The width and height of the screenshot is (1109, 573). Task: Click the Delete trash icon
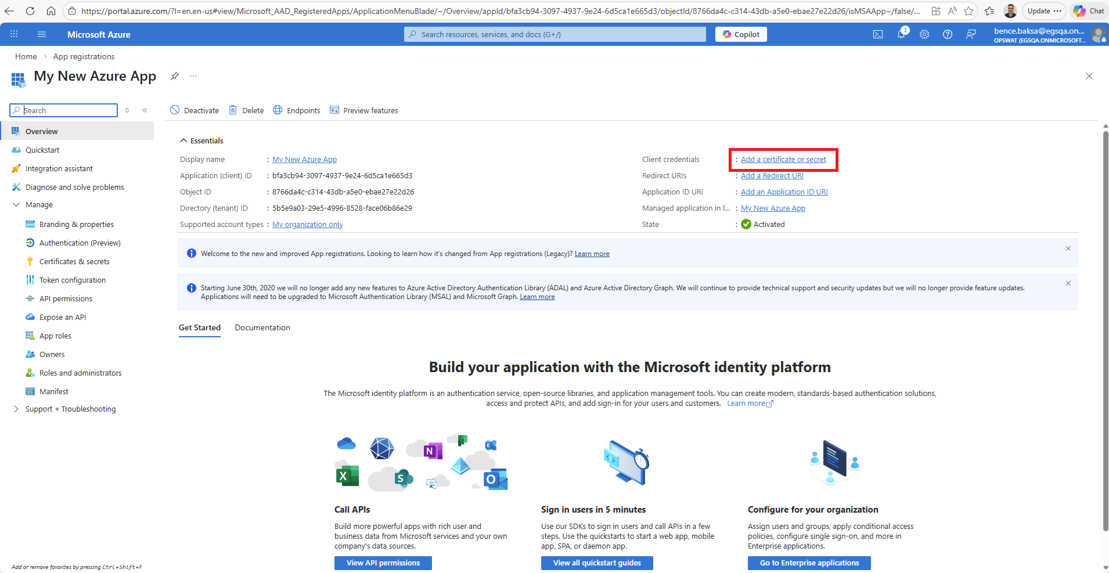(x=233, y=110)
